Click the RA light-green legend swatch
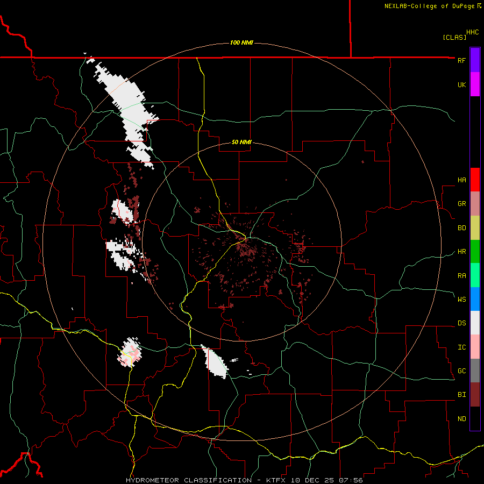Image resolution: width=484 pixels, height=484 pixels. click(475, 275)
